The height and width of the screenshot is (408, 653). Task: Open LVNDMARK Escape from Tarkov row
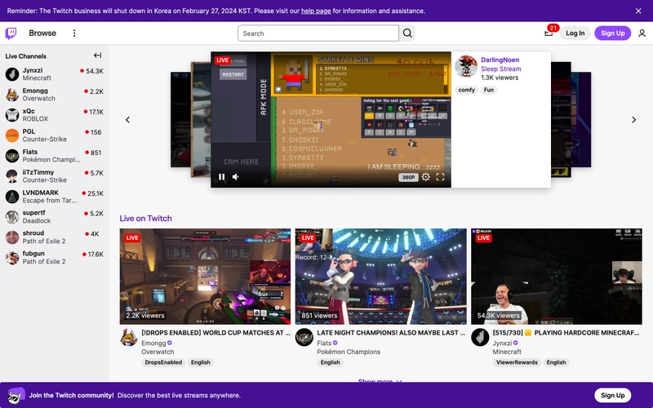tap(54, 197)
